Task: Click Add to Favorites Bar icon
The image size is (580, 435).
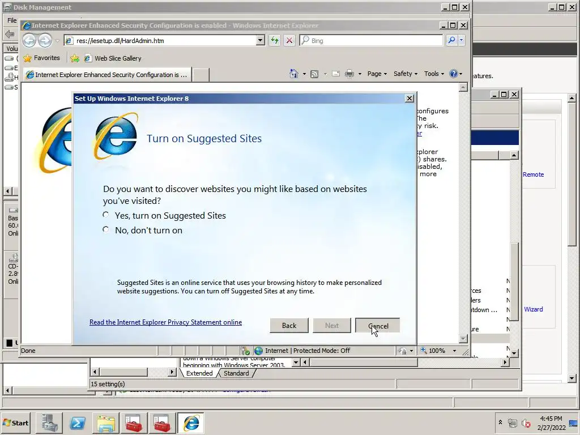Action: click(x=75, y=58)
